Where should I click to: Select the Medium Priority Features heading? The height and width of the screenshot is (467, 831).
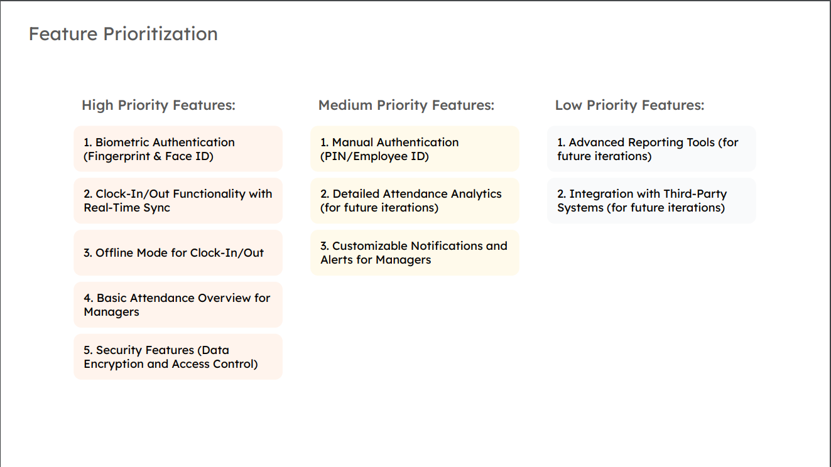(x=406, y=105)
